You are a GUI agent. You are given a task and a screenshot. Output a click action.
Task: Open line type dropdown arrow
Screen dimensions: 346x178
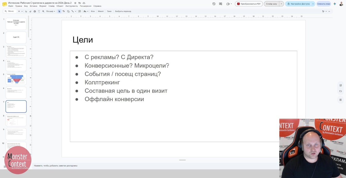[x=75, y=11]
